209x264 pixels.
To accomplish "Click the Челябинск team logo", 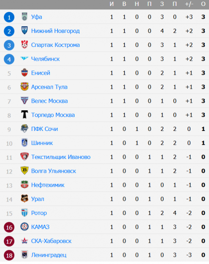I will click(x=24, y=58).
